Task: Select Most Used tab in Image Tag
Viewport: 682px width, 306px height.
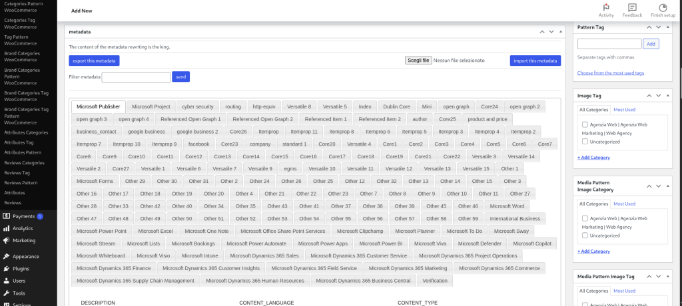Action: coord(624,110)
